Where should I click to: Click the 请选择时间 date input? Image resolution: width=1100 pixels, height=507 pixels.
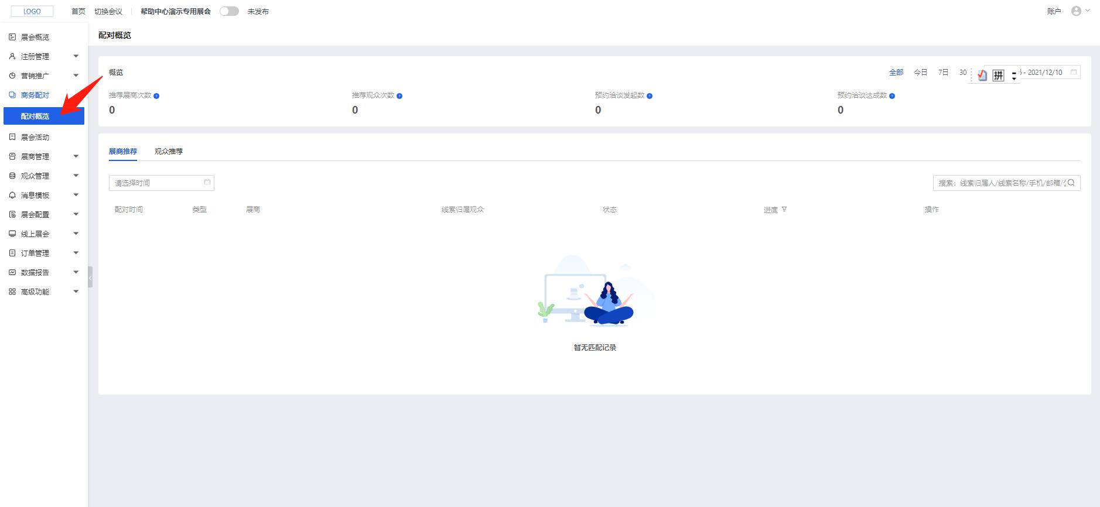click(158, 183)
